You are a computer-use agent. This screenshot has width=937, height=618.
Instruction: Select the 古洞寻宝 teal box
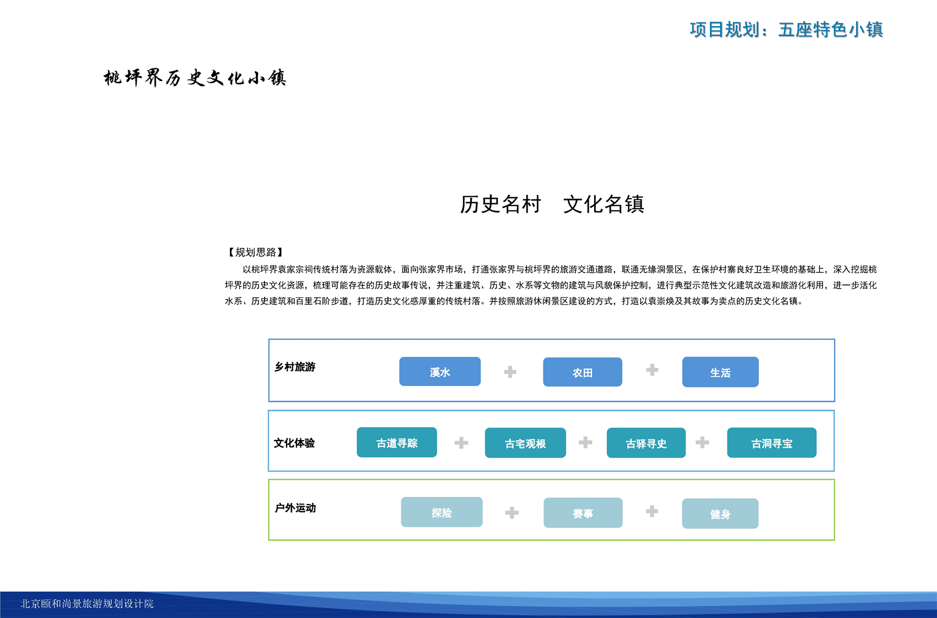click(772, 443)
